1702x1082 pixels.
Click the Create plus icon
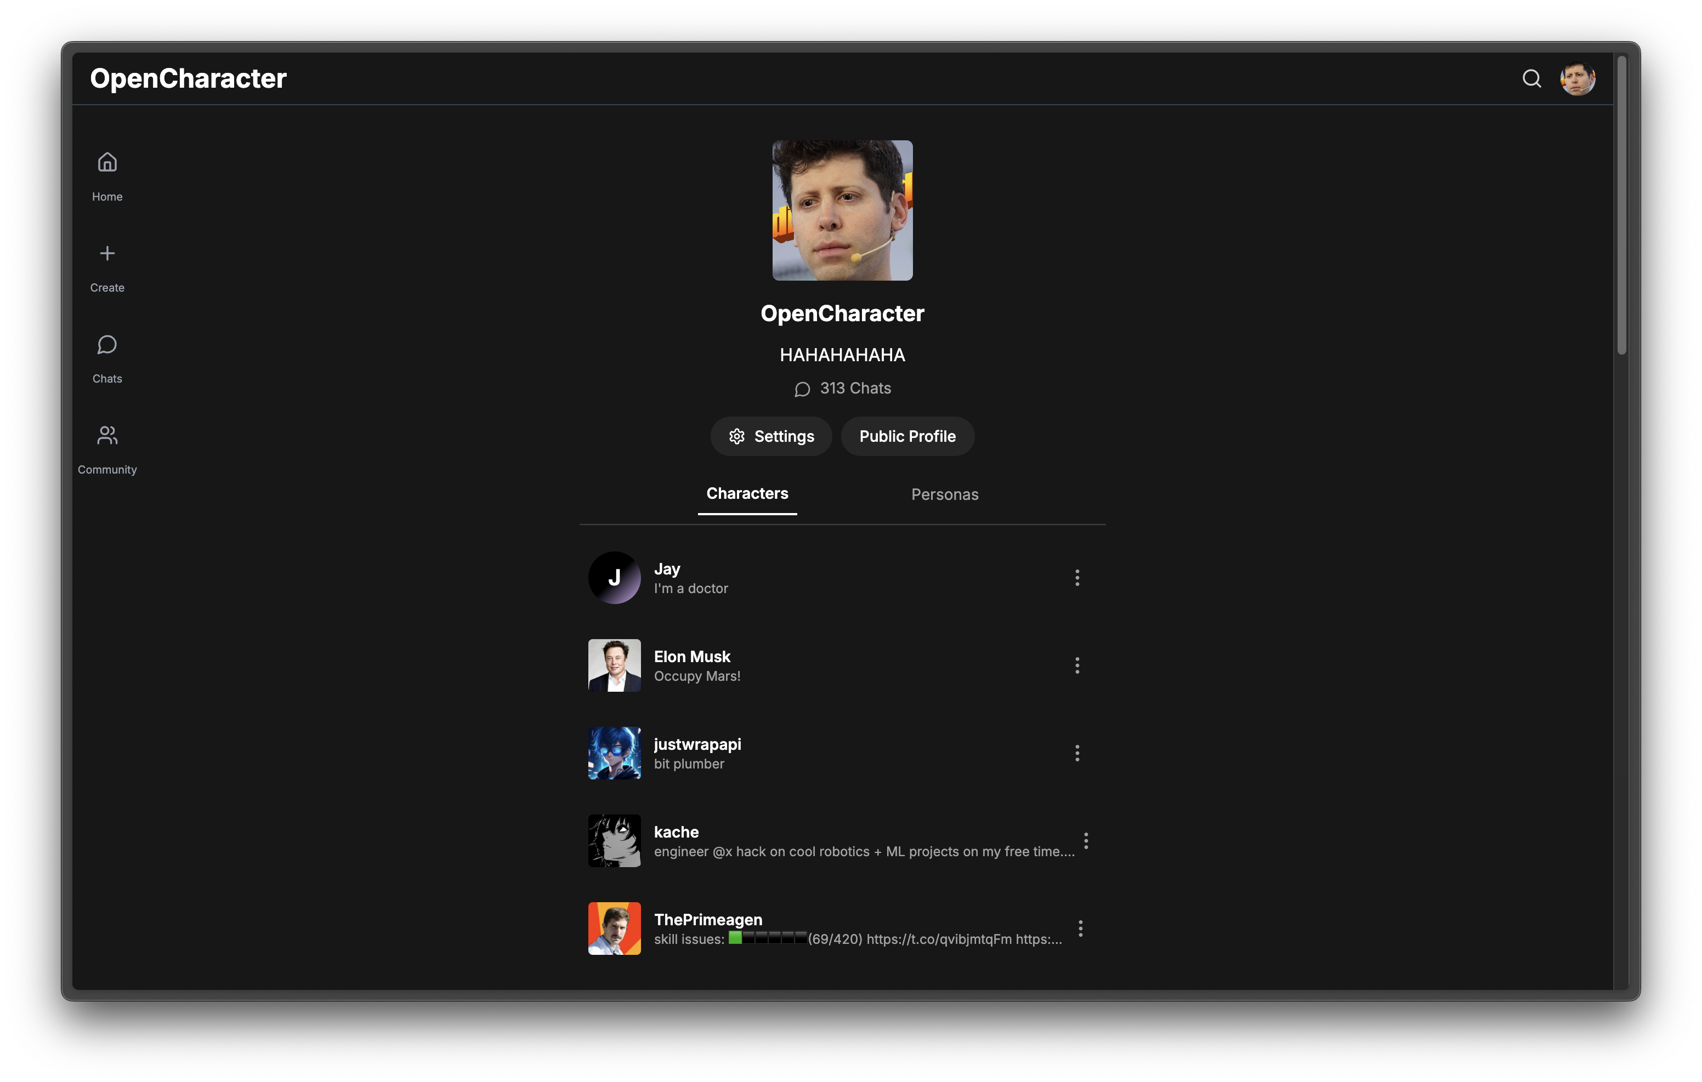click(107, 253)
